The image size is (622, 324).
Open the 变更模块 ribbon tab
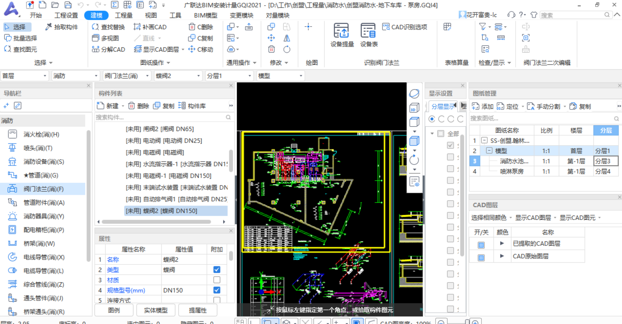[x=241, y=15]
